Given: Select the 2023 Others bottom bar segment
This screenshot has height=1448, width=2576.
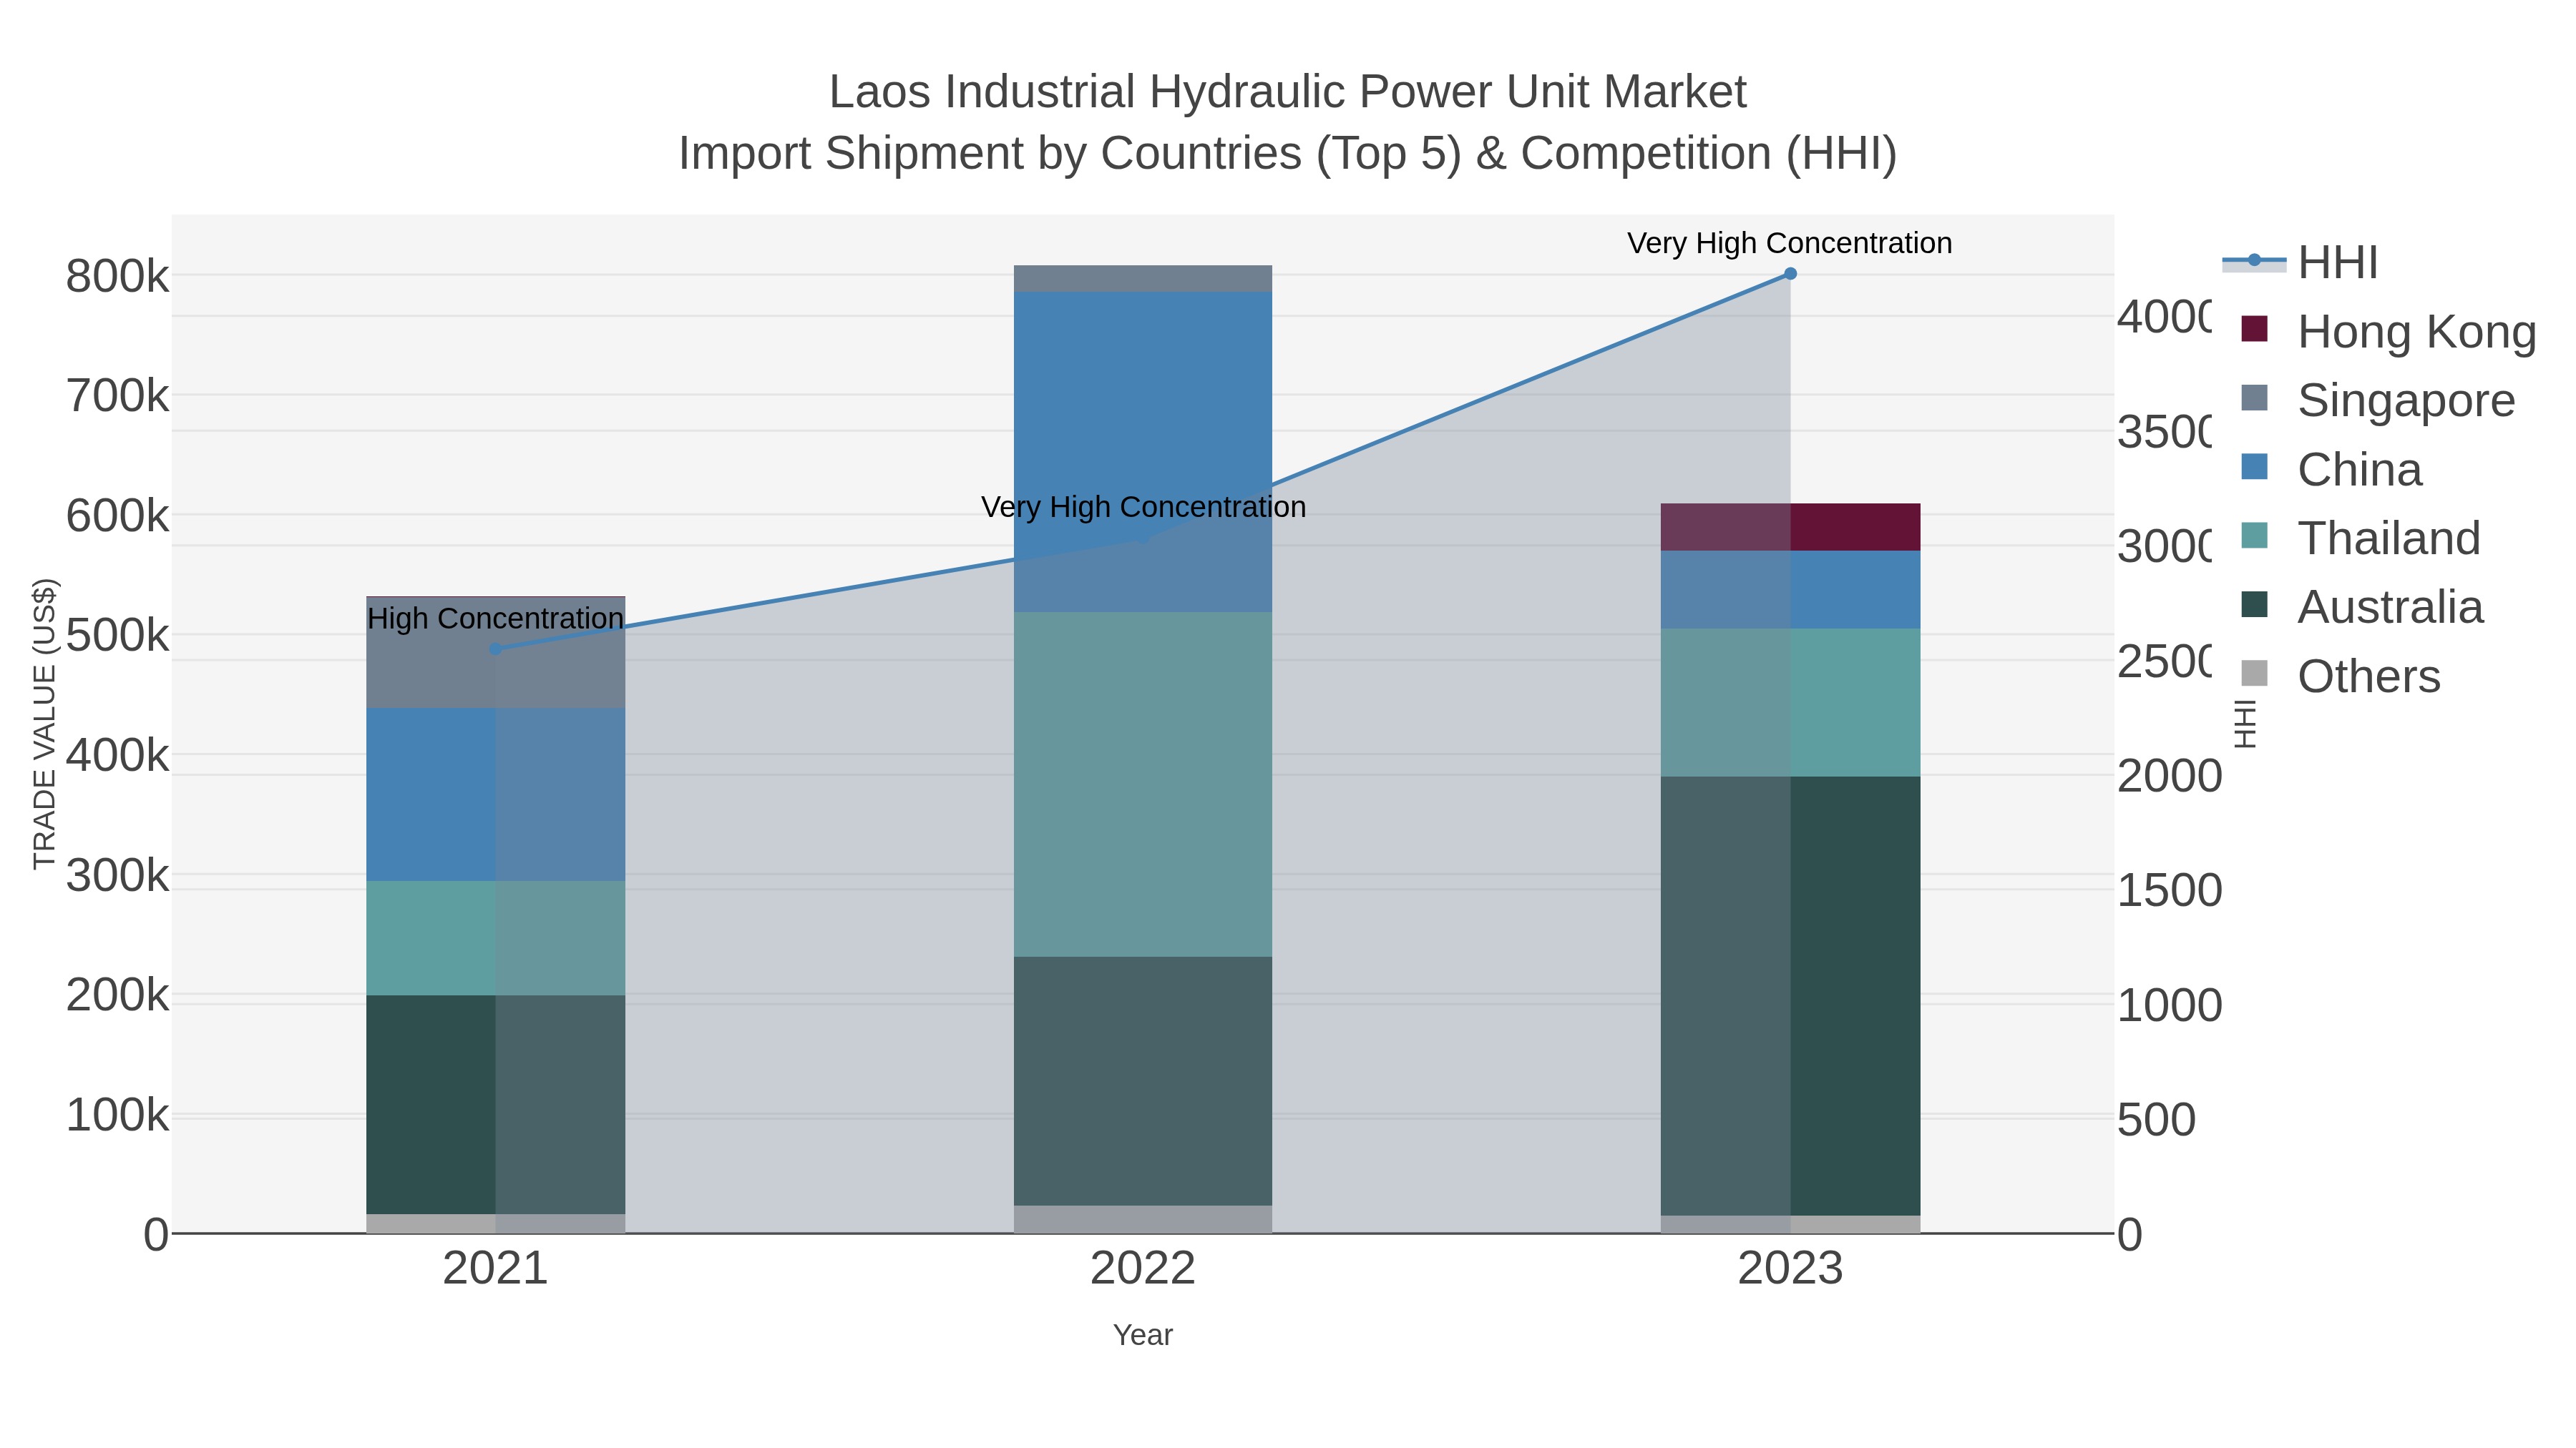Looking at the screenshot, I should (x=1790, y=1224).
